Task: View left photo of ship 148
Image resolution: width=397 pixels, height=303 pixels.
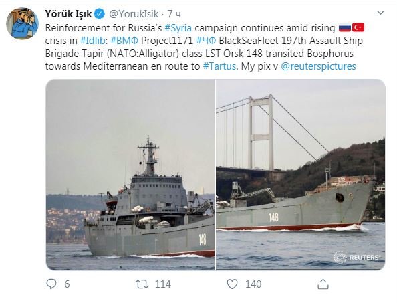Action: click(130, 175)
